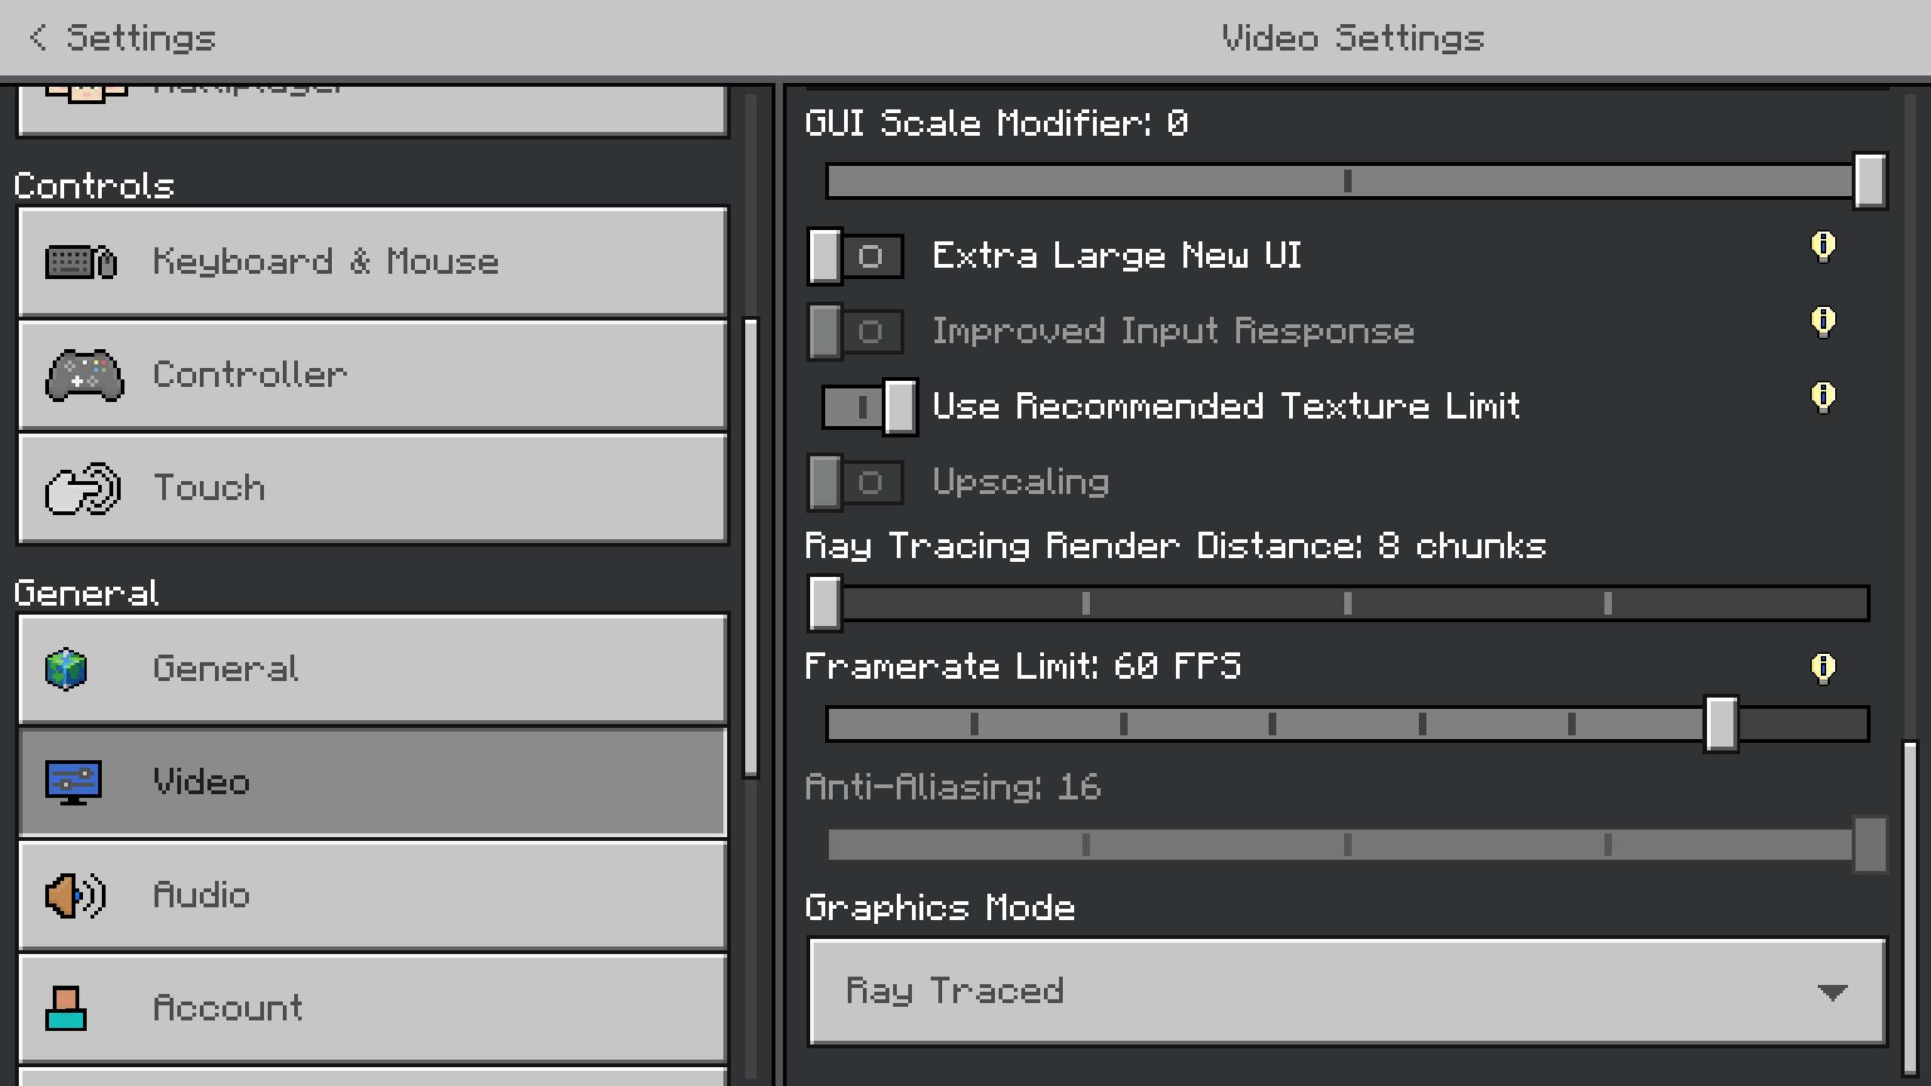Image resolution: width=1931 pixels, height=1086 pixels.
Task: Enable the Extra Large New UI toggle
Action: click(855, 256)
